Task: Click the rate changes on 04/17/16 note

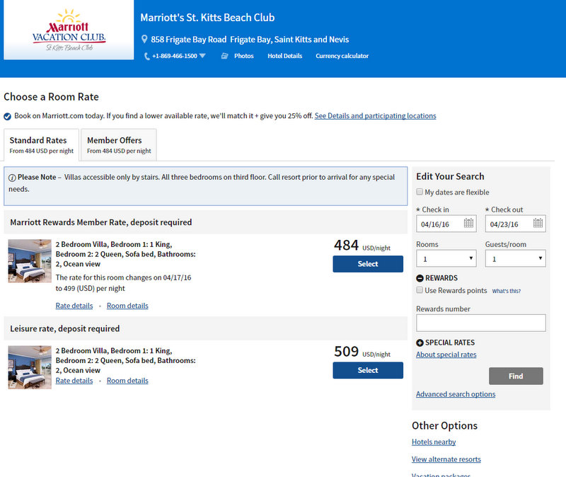Action: point(123,283)
